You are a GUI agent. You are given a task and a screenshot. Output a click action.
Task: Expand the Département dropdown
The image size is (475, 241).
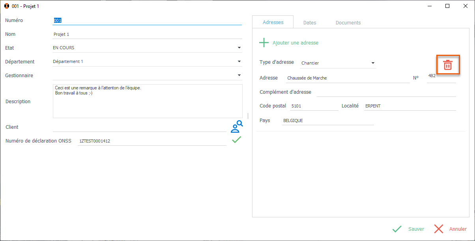(239, 62)
